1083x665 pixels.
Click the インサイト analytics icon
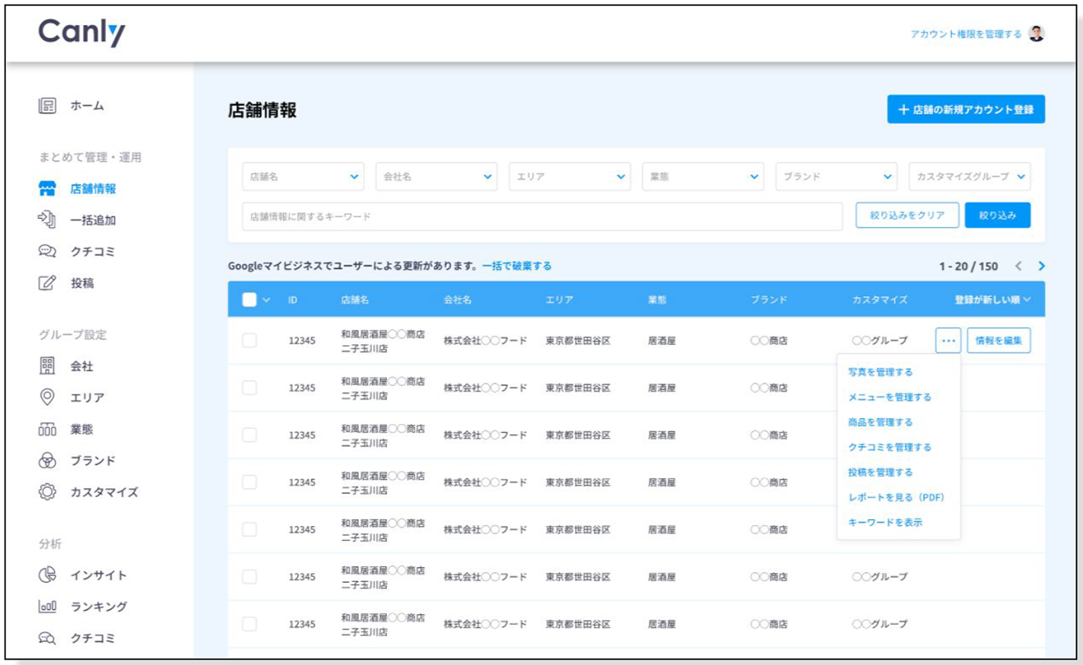pyautogui.click(x=47, y=576)
